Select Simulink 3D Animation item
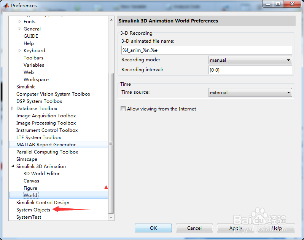304x240 pixels. pos(41,166)
